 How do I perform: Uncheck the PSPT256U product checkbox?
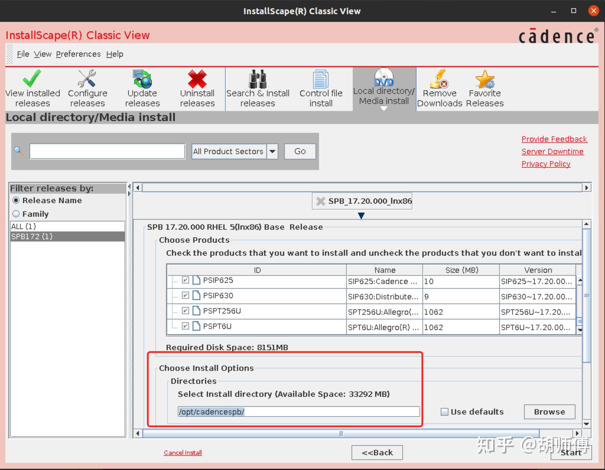[185, 311]
